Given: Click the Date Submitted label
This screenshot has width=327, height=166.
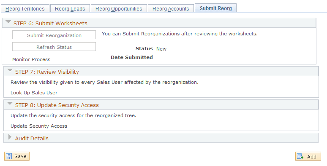Looking at the screenshot, I should pyautogui.click(x=132, y=57).
